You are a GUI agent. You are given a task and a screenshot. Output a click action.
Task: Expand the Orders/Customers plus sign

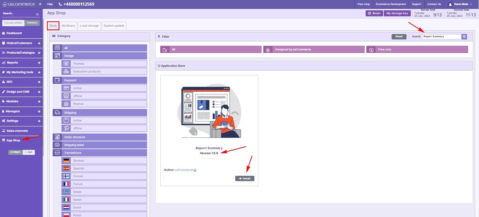click(x=39, y=43)
